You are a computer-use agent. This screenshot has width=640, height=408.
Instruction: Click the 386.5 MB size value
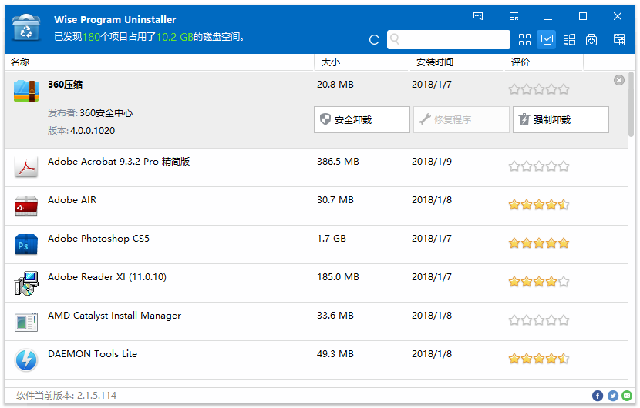pyautogui.click(x=338, y=162)
